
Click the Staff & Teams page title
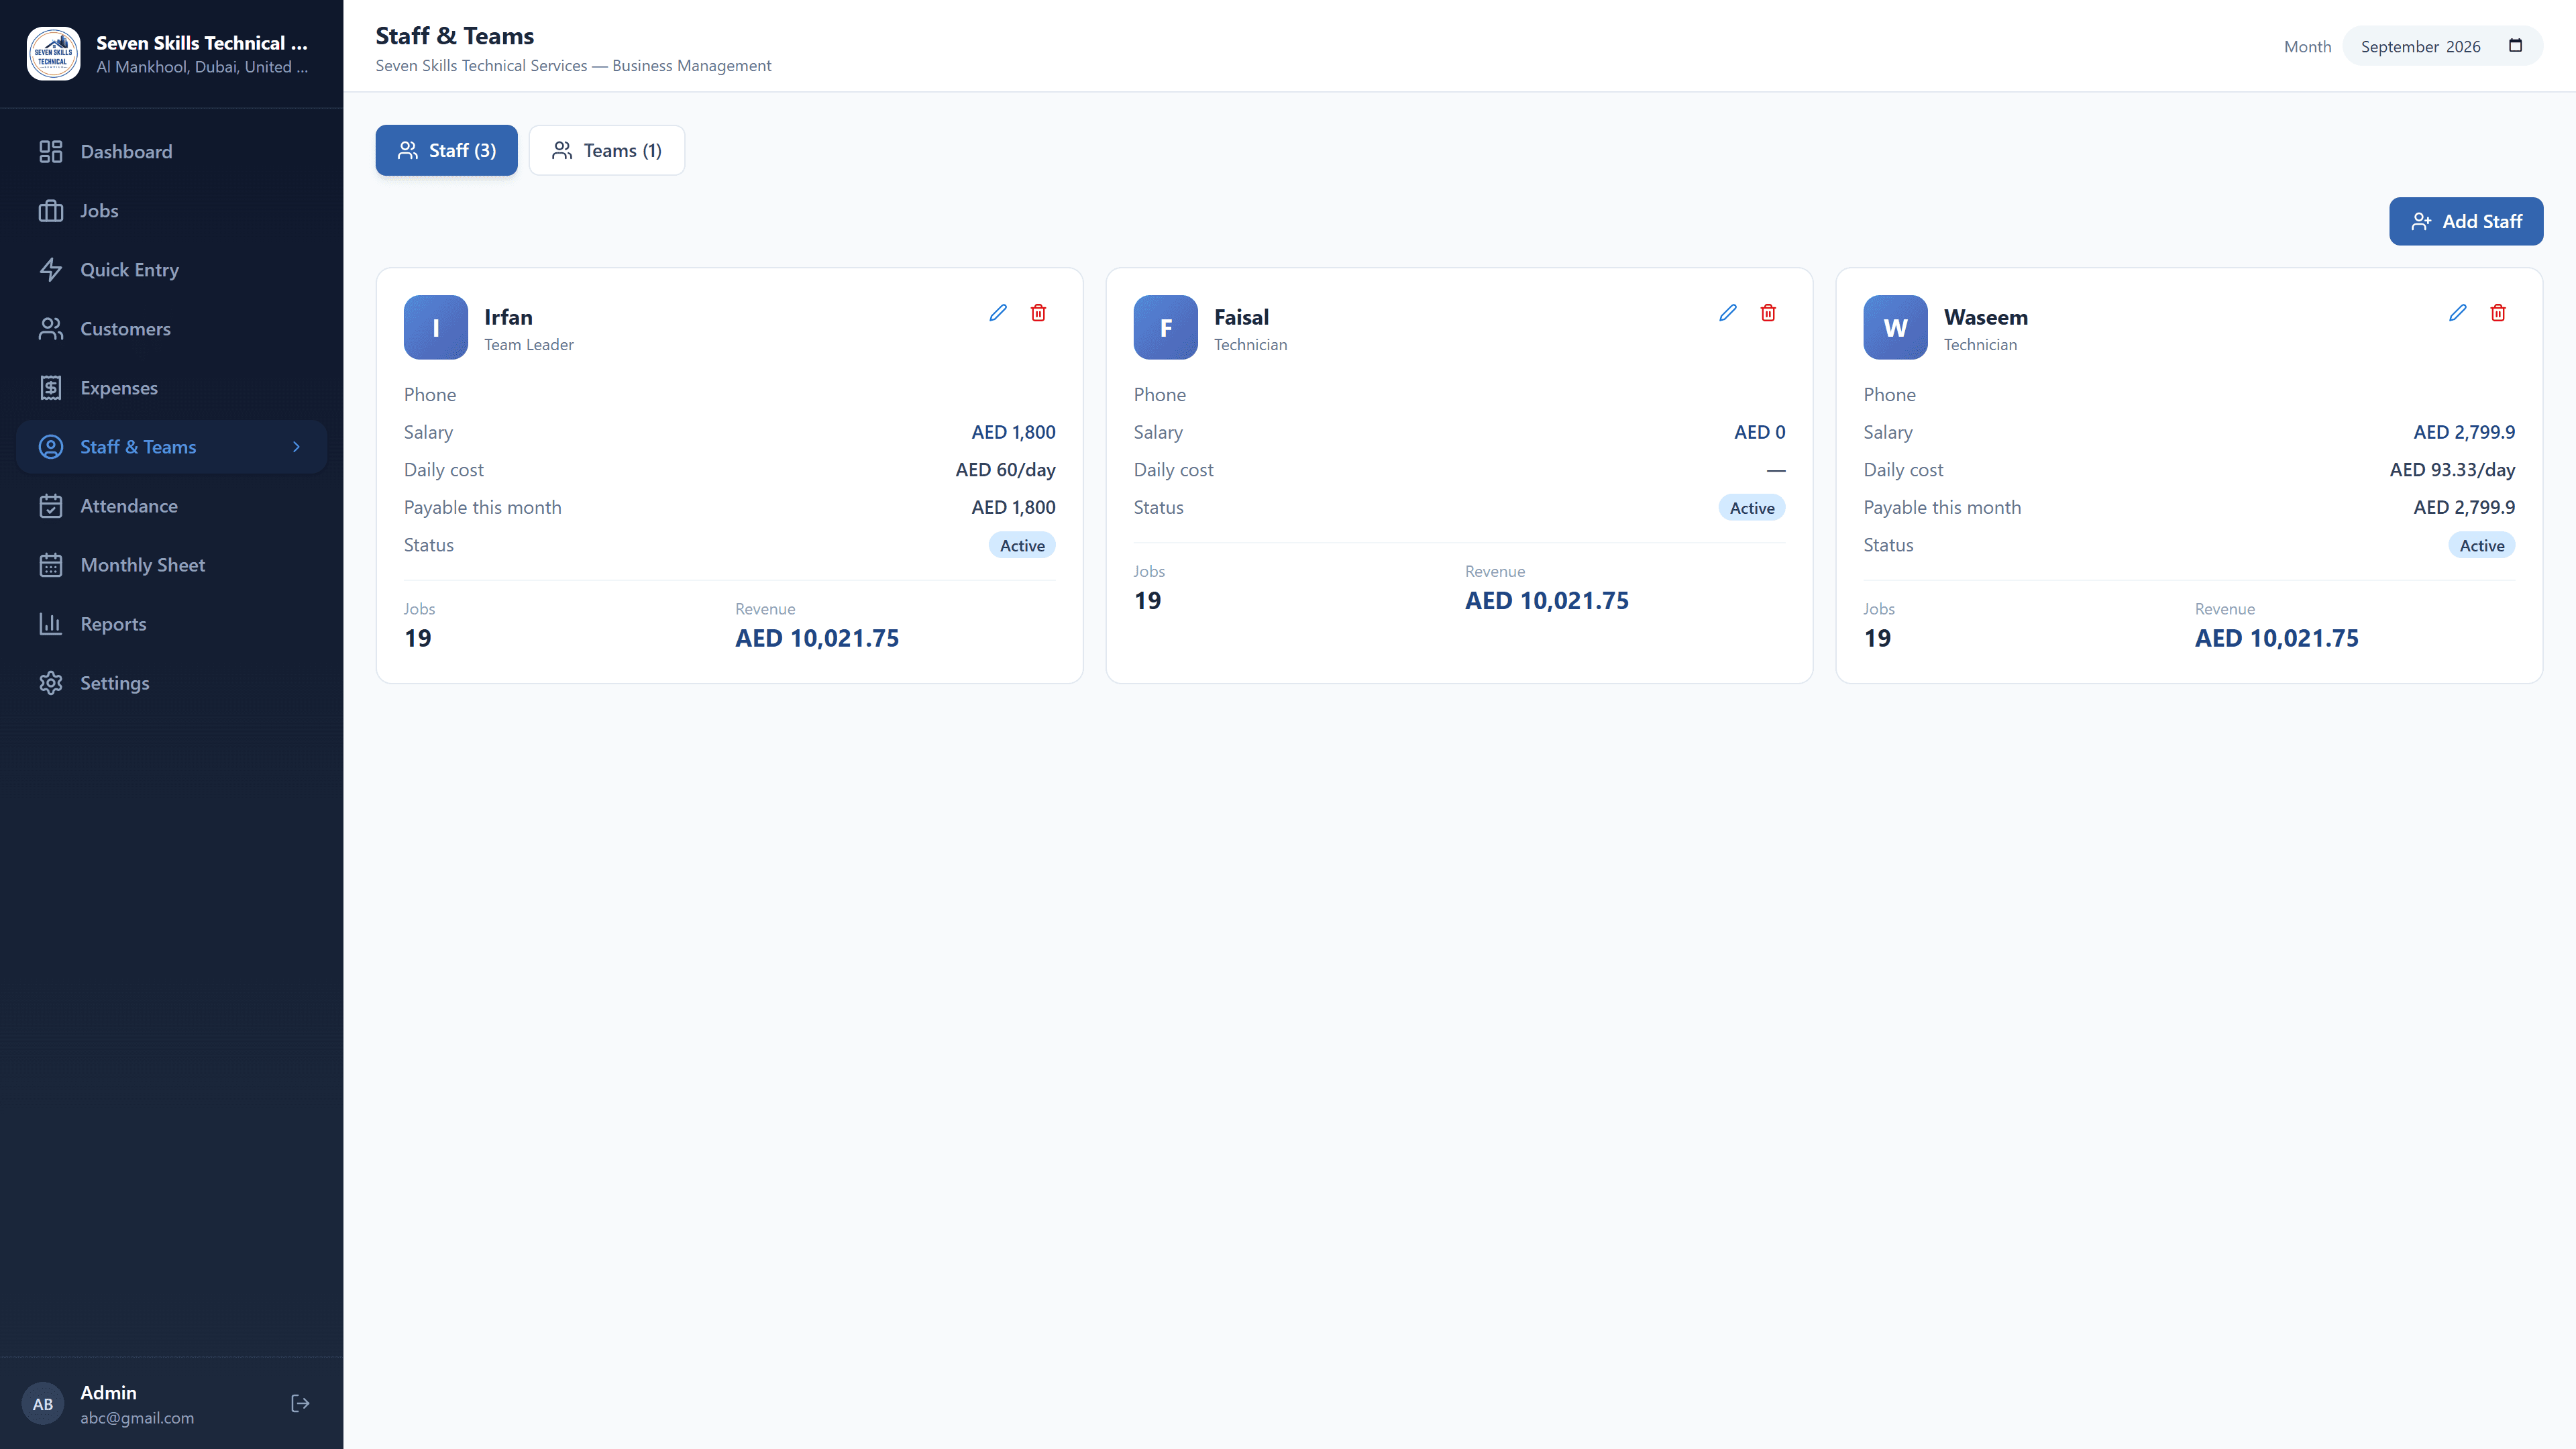tap(455, 36)
